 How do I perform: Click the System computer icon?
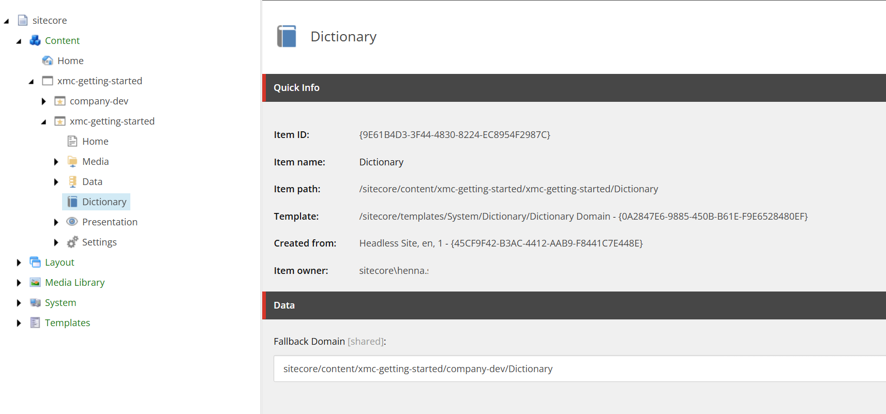[x=35, y=302]
